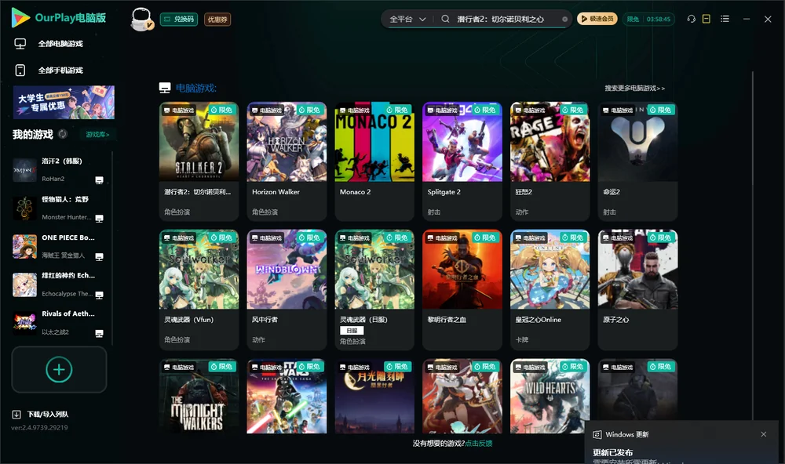
Task: Click the PC icon on Monster Hunter row
Action: [99, 219]
